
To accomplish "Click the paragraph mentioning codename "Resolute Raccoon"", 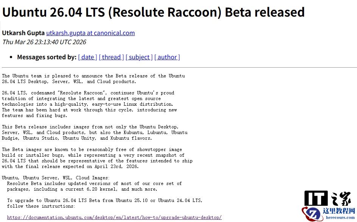I will pos(89,104).
